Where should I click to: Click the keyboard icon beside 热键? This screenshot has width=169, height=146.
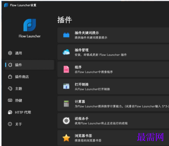[10, 100]
